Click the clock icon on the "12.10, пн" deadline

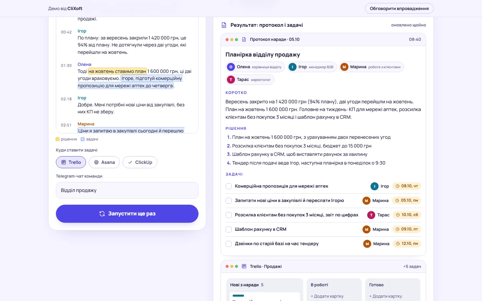tap(398, 244)
